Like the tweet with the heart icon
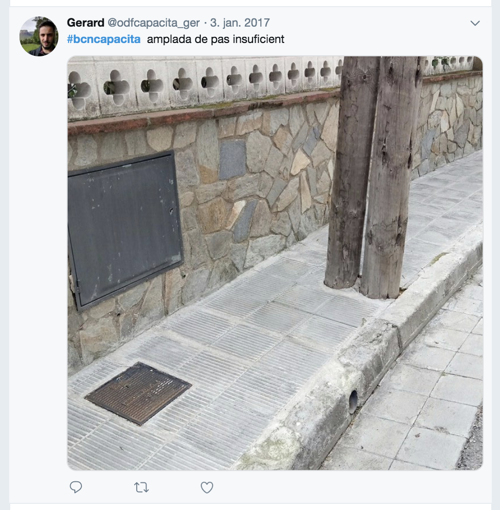This screenshot has width=500, height=510. pos(207,487)
